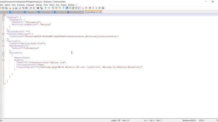Toggle synchronize vertical scrolling
Image resolution: width=218 pixels, height=122 pixels.
click(x=53, y=8)
